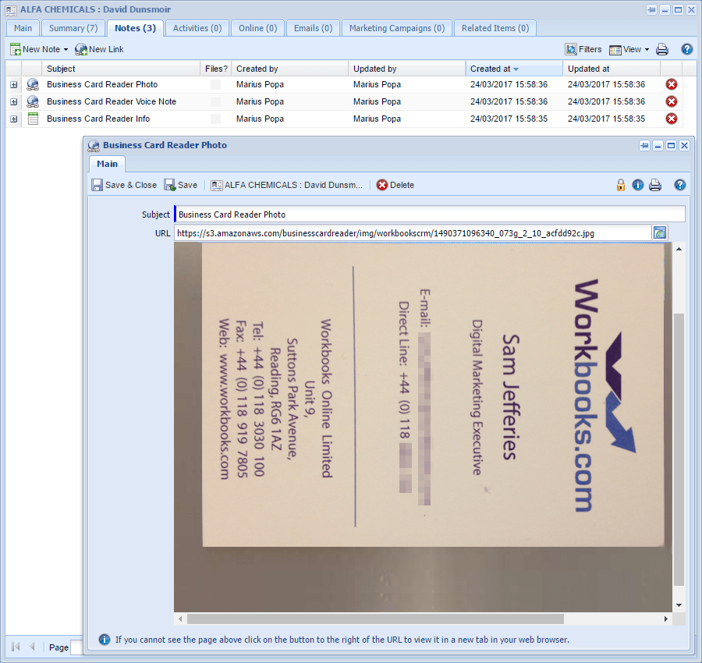Toggle Files? checkbox for Business Card Reader Info
Viewport: 702px width, 663px height.
coord(216,119)
